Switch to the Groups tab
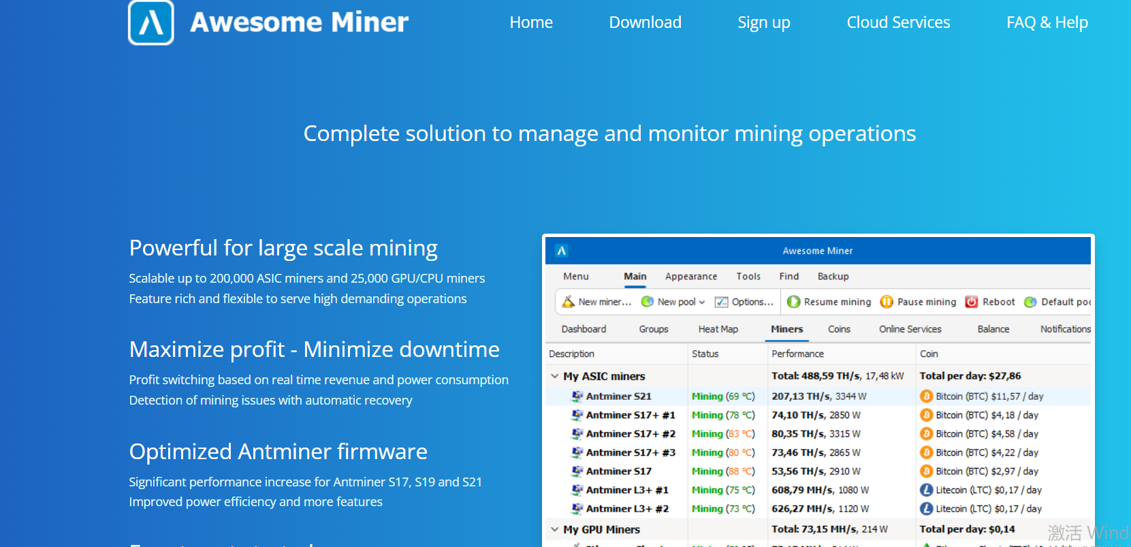 [x=654, y=329]
